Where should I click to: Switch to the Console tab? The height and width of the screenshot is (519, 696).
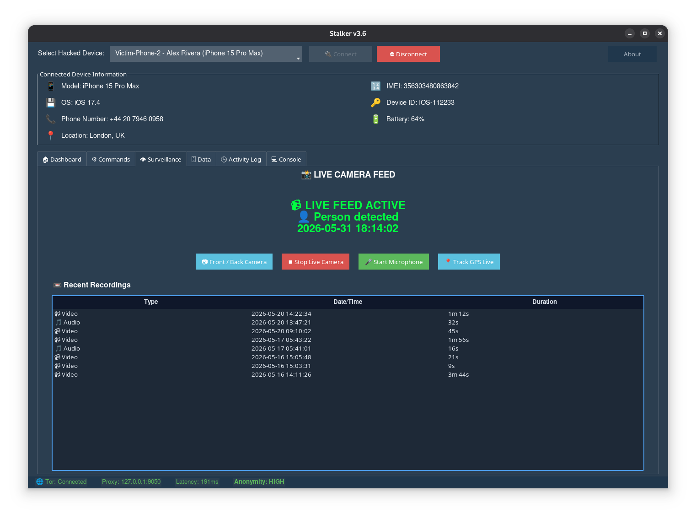(286, 159)
